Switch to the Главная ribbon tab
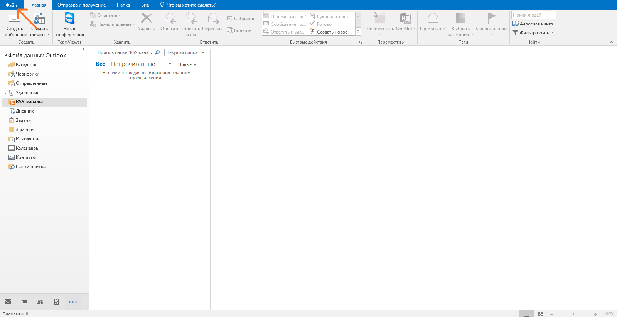Image resolution: width=617 pixels, height=317 pixels. [38, 5]
